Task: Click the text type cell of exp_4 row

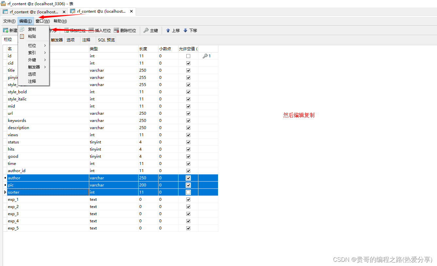Action: [x=114, y=221]
